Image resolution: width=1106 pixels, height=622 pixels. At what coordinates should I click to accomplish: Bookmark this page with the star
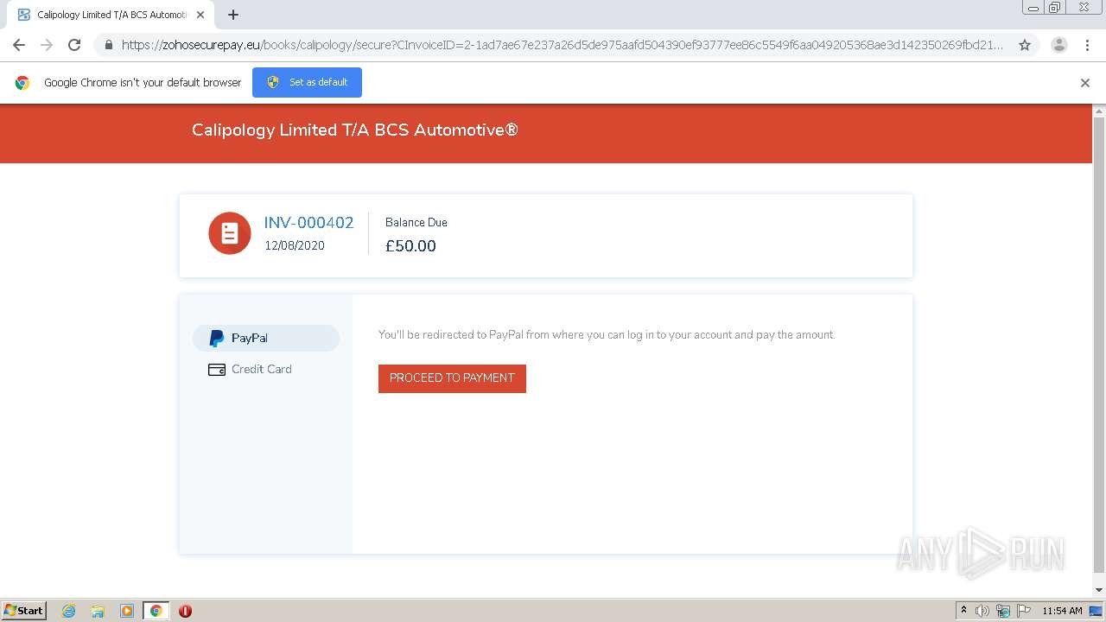coord(1025,45)
